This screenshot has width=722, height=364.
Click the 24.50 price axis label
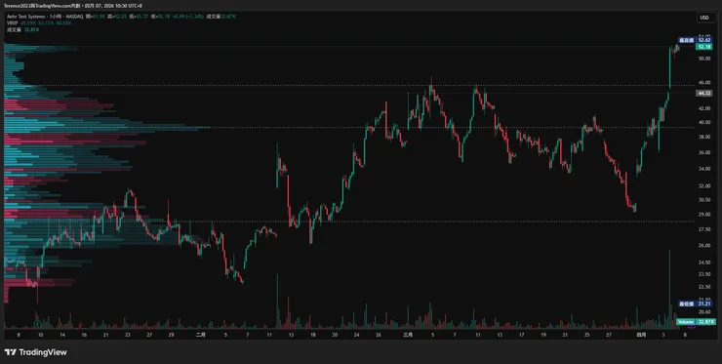704,263
